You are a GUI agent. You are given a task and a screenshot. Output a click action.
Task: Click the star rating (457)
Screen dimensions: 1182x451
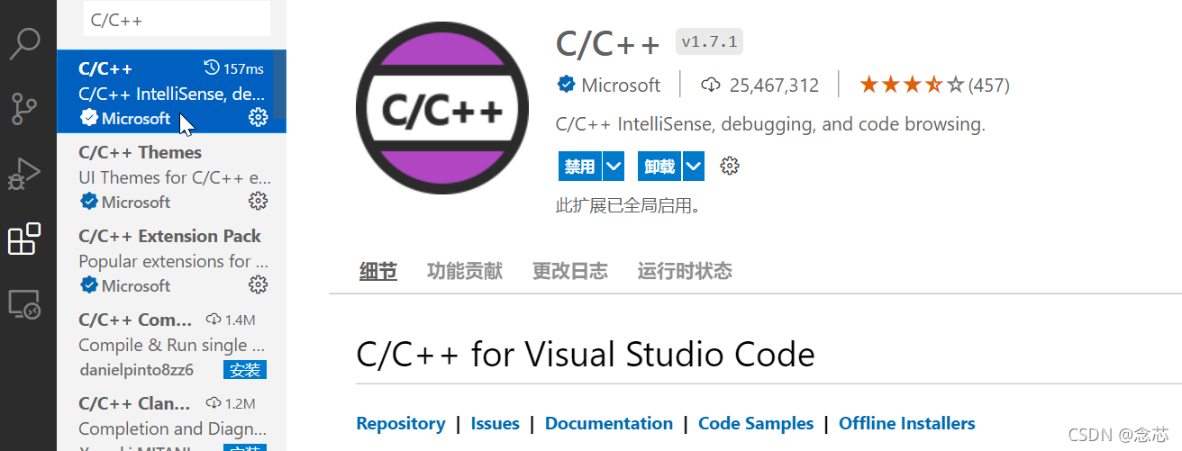[x=934, y=85]
